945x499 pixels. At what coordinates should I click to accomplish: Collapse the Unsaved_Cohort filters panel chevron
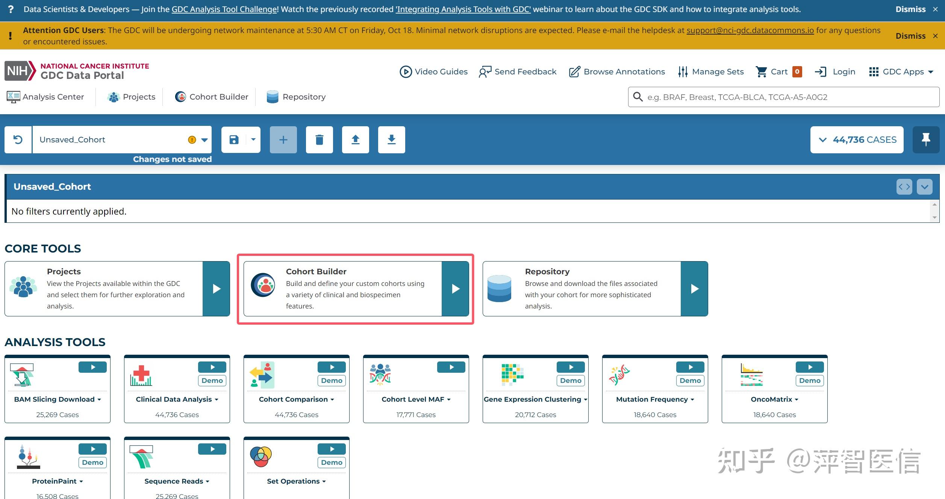[924, 187]
